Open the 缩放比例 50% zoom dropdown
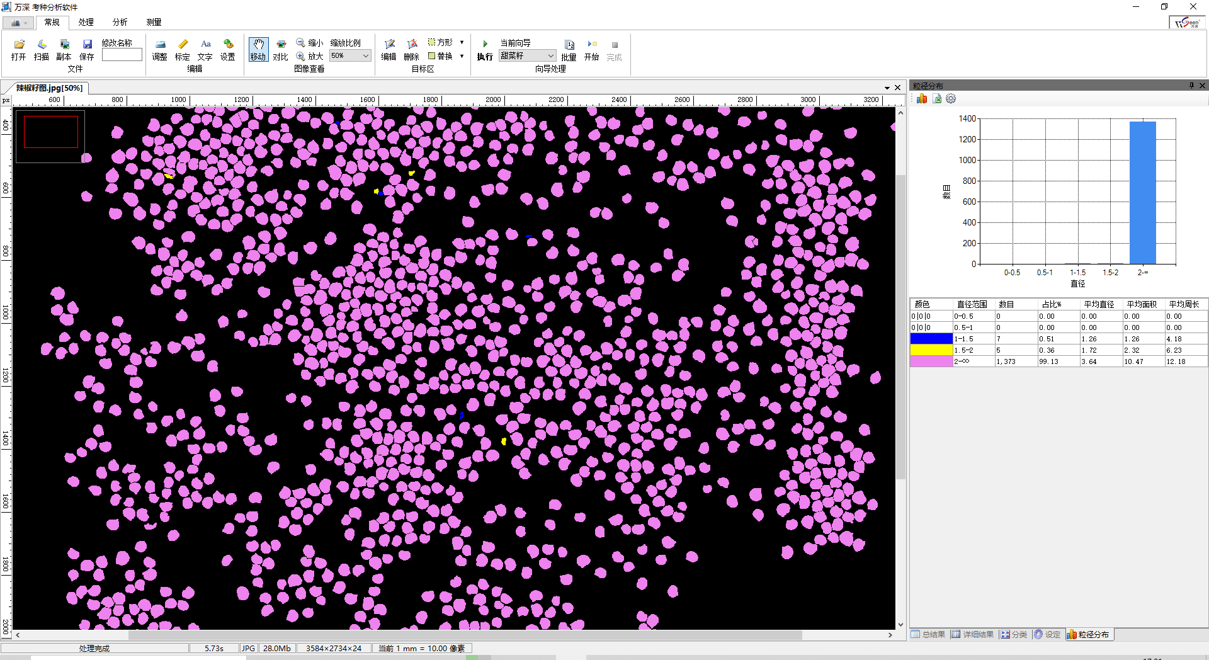Viewport: 1209px width, 660px height. (x=365, y=56)
